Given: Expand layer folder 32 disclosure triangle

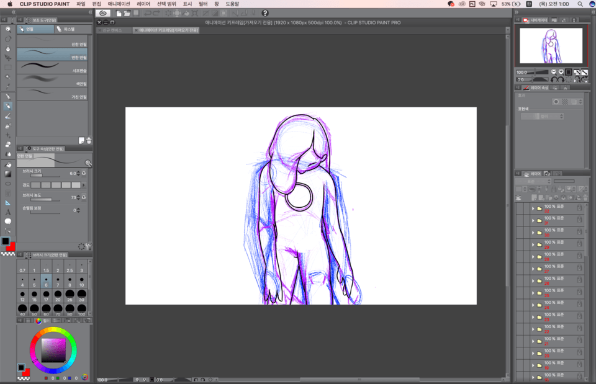Looking at the screenshot, I should click(533, 208).
